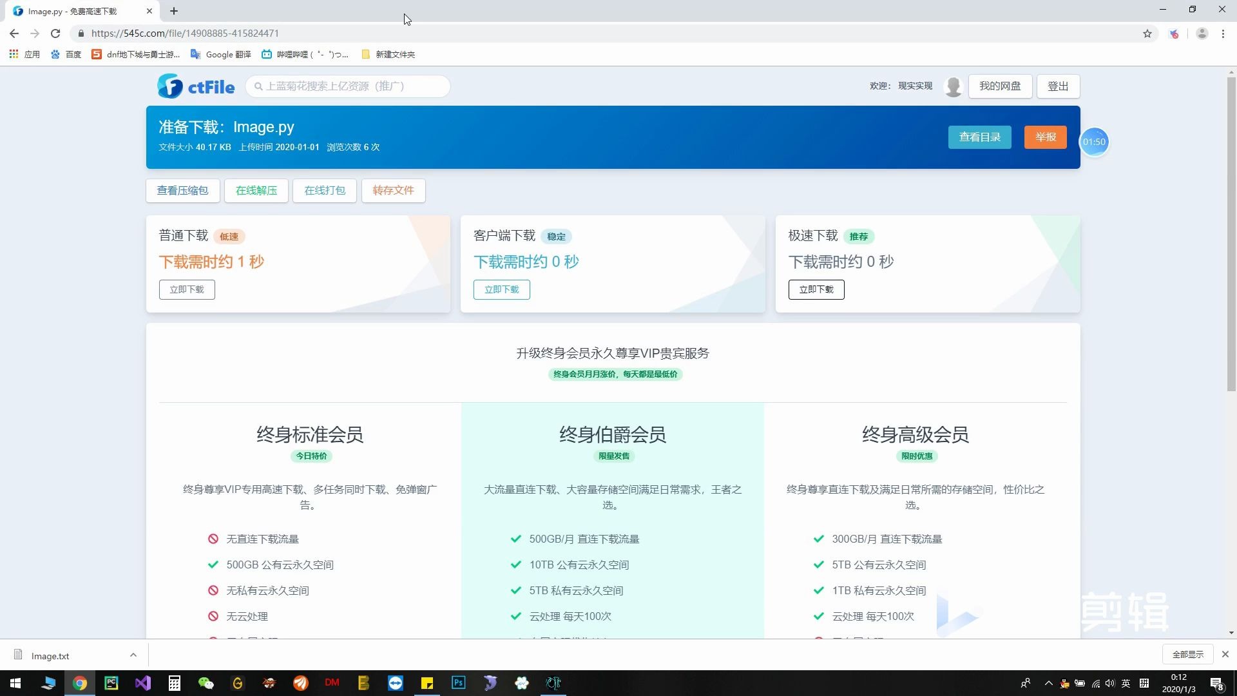Open the Windows Start menu
This screenshot has width=1237, height=696.
coord(15,683)
